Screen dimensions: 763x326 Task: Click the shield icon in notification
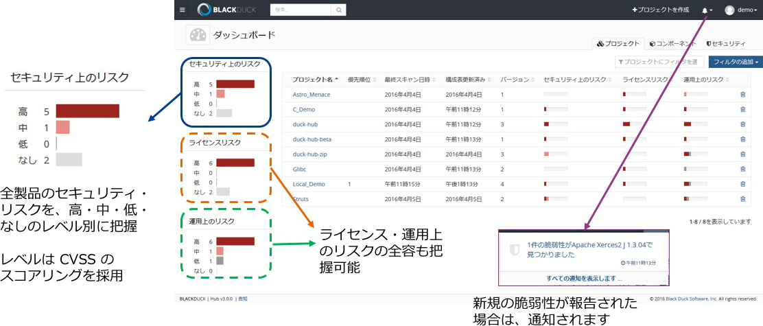click(515, 250)
